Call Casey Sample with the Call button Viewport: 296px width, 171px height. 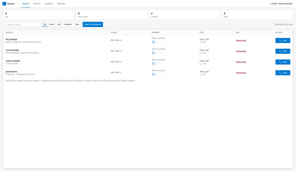click(x=283, y=62)
